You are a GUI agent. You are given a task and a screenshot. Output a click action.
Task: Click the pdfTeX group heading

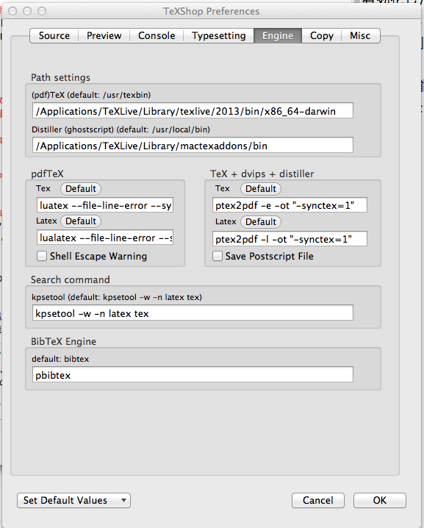tap(47, 174)
